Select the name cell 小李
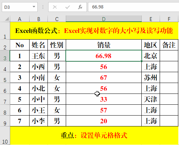 tap(39, 121)
